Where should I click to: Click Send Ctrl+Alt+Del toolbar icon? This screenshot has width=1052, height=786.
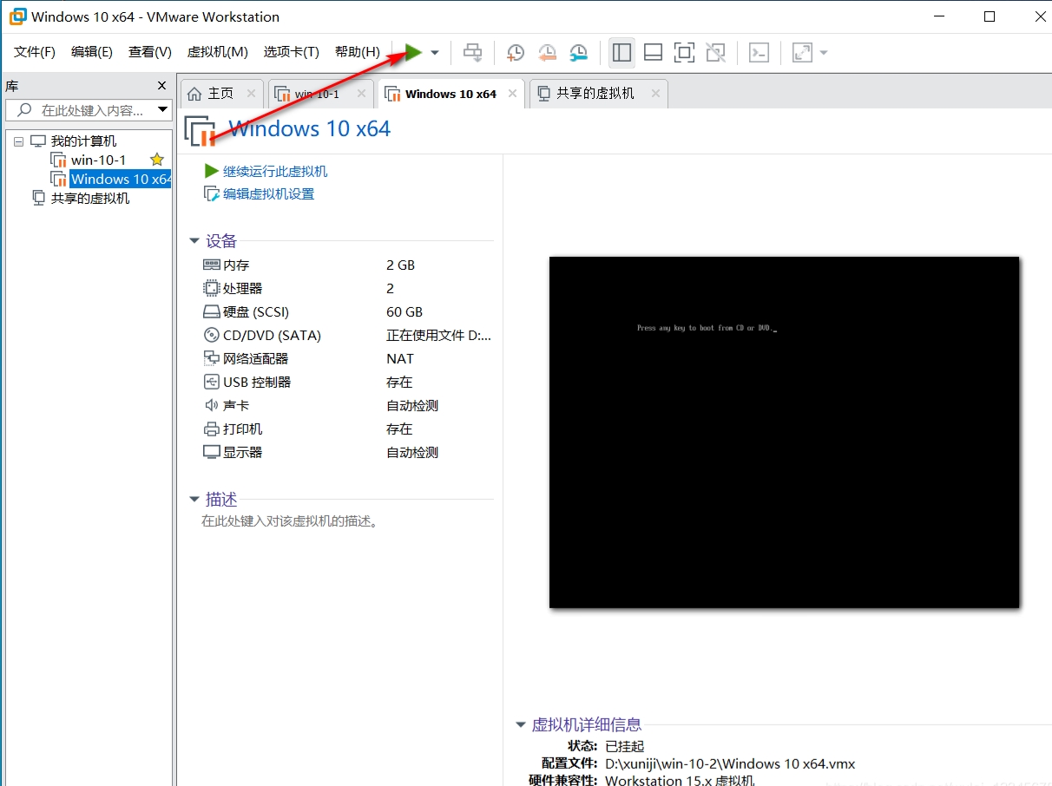(x=472, y=53)
